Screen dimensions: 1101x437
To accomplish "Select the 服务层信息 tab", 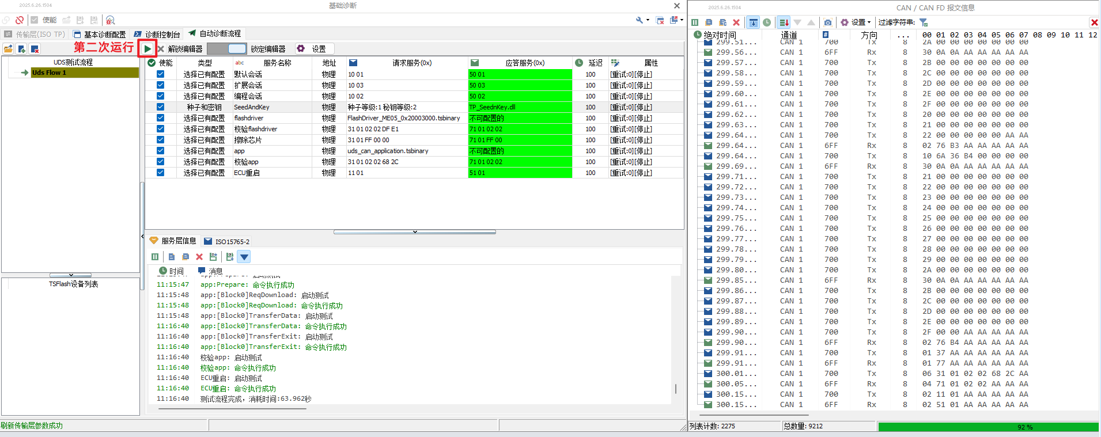I will click(173, 241).
